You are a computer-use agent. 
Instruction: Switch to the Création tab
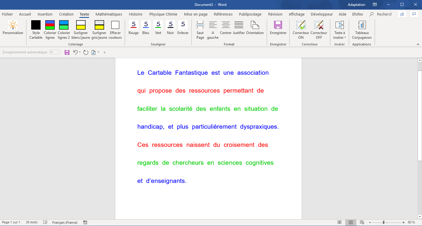tap(66, 14)
